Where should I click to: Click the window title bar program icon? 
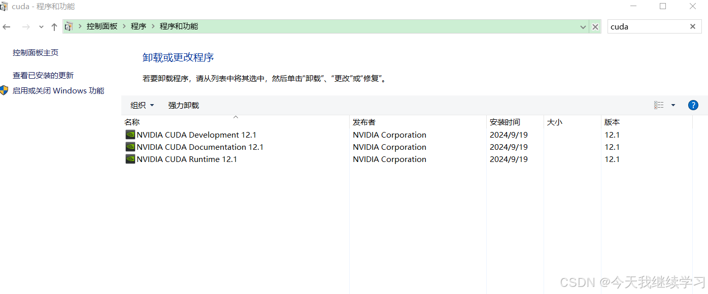[x=4, y=7]
